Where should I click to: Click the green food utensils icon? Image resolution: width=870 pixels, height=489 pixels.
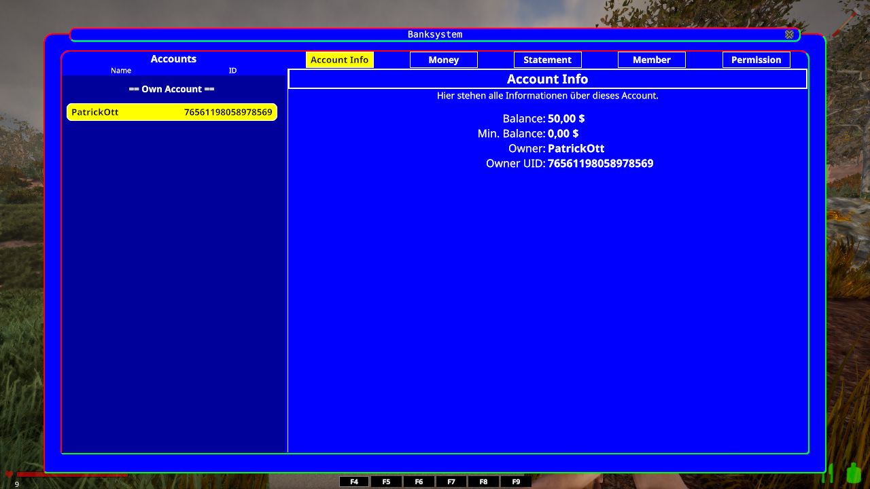[829, 473]
